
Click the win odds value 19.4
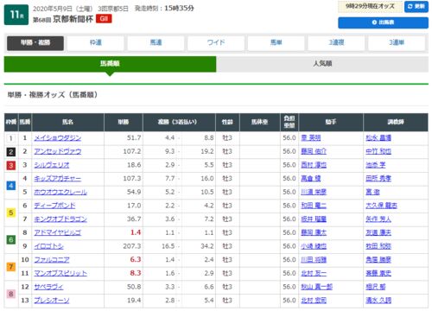(134, 301)
